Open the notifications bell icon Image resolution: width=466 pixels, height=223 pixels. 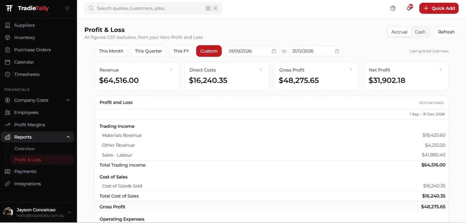(409, 8)
